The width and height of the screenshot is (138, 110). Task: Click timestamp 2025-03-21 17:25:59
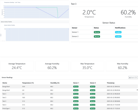[x=113, y=105]
